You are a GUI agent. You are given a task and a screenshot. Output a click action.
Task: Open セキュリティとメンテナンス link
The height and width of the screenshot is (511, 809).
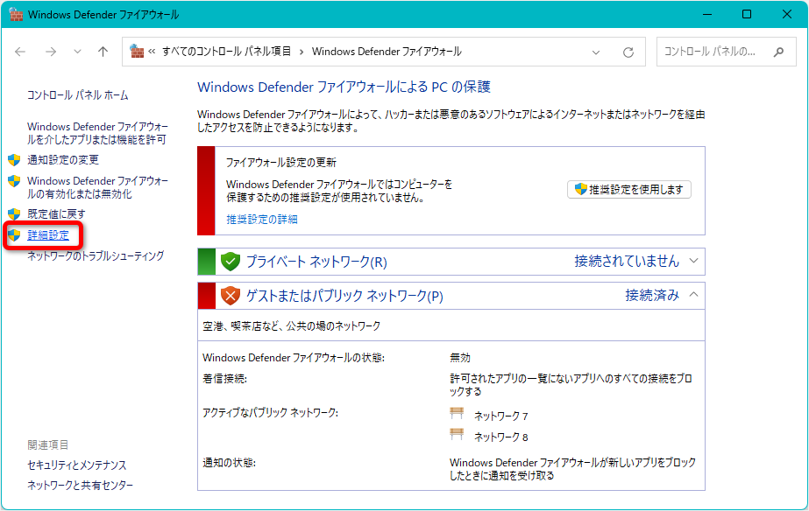[77, 465]
